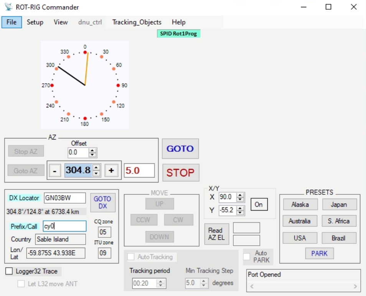Decrease the AZ Offset with the down arrow
The image size is (366, 296).
coord(92,155)
